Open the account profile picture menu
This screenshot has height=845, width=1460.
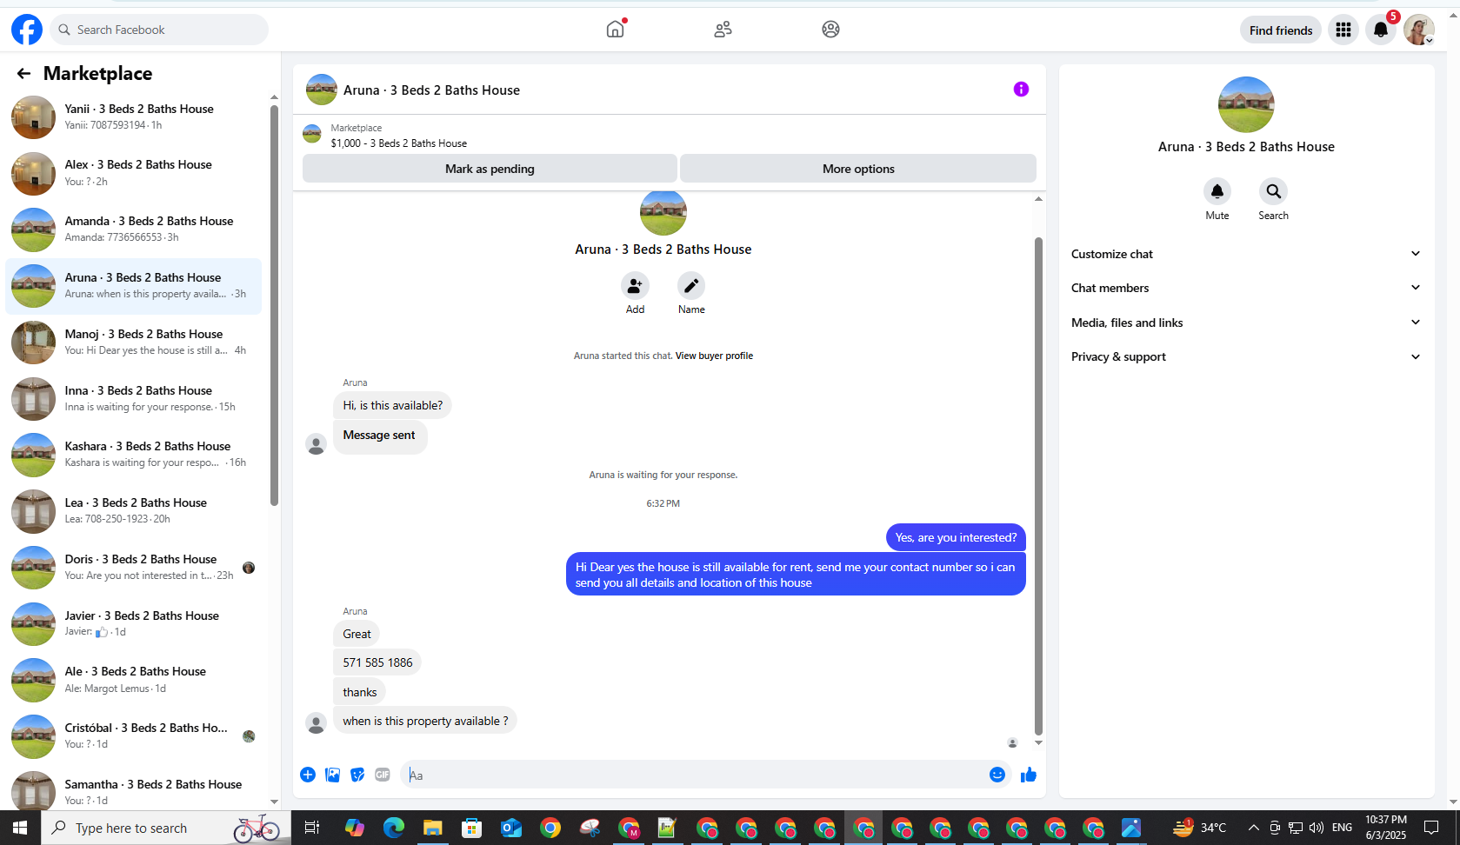pos(1419,30)
